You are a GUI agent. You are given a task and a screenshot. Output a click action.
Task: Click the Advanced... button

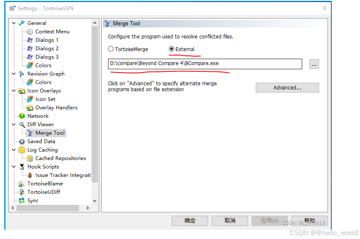[287, 88]
